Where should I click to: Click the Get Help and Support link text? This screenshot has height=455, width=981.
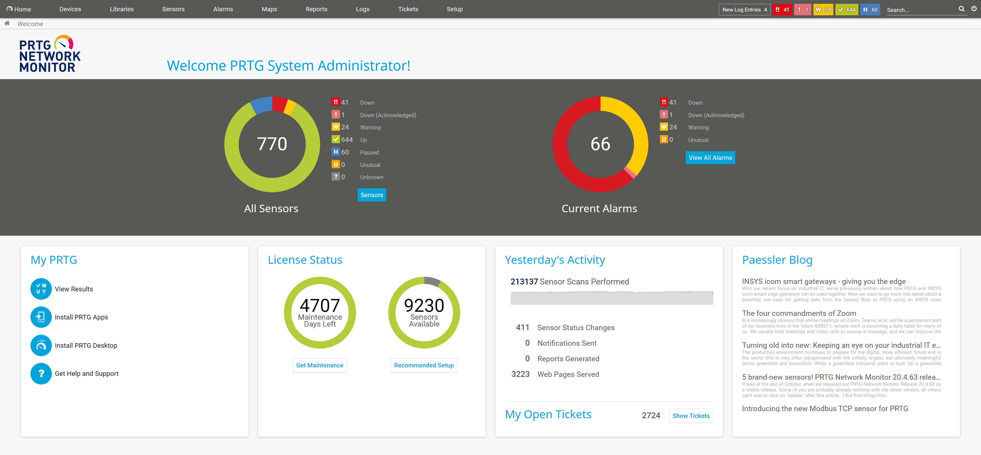tap(87, 374)
